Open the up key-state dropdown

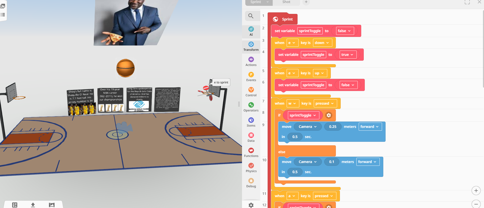[x=319, y=73]
